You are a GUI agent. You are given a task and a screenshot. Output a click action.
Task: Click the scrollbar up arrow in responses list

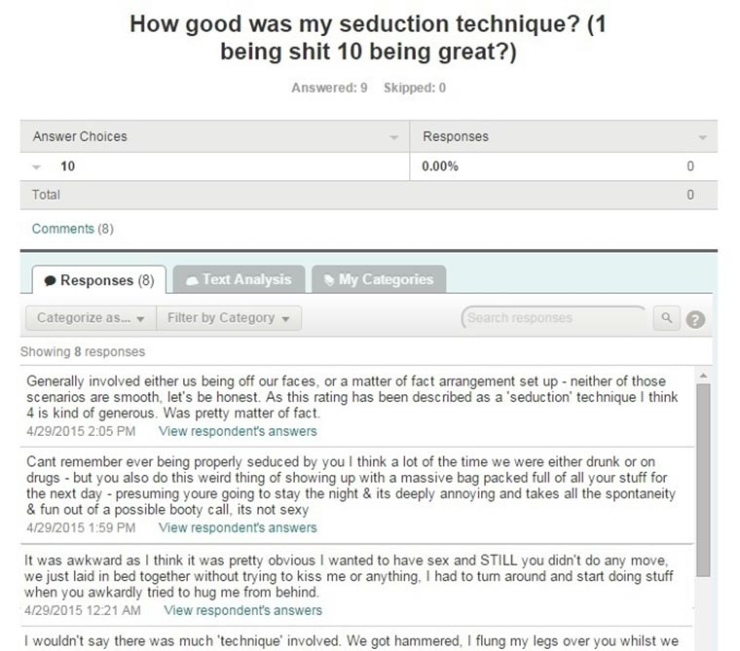(703, 376)
